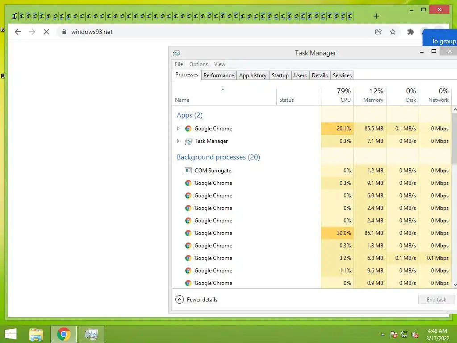The height and width of the screenshot is (343, 457).
Task: Click the share page icon in address bar
Action: pyautogui.click(x=378, y=32)
